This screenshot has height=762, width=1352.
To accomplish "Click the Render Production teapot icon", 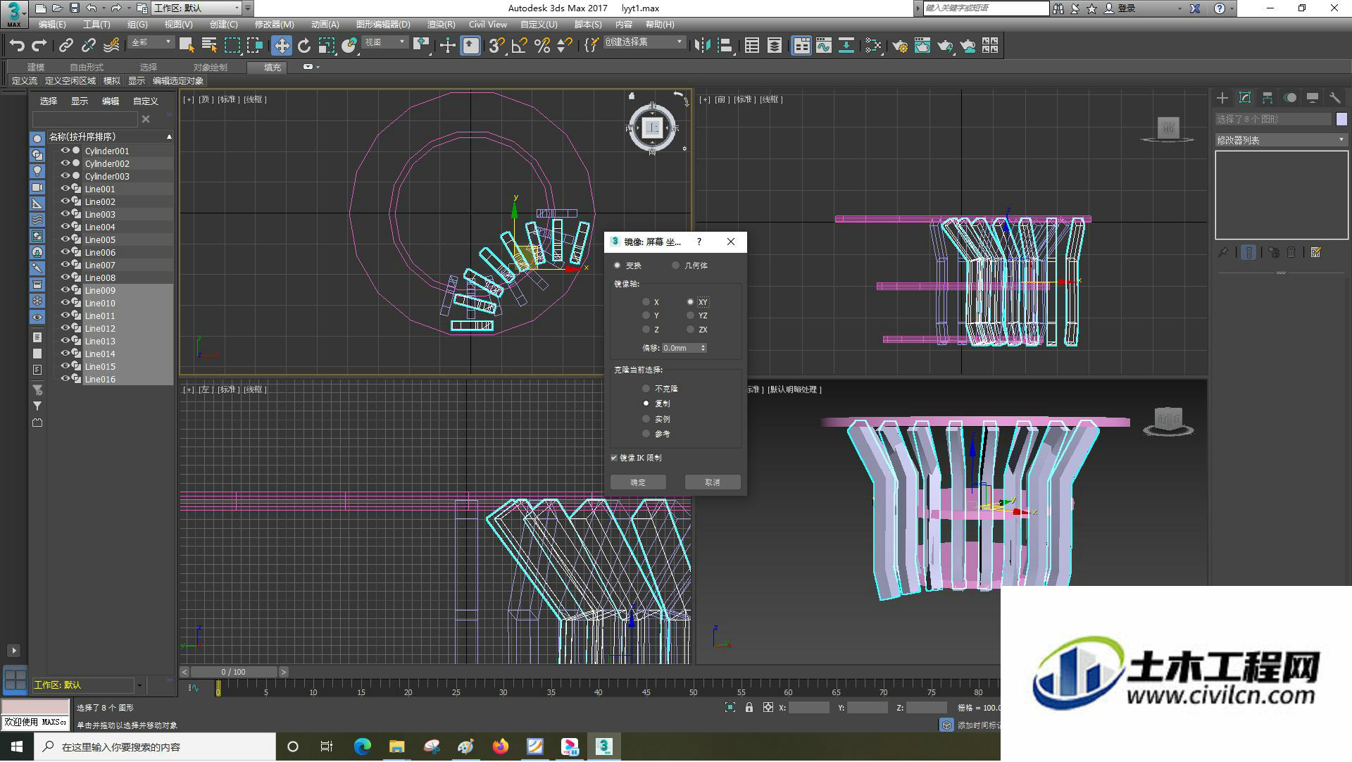I will [945, 46].
